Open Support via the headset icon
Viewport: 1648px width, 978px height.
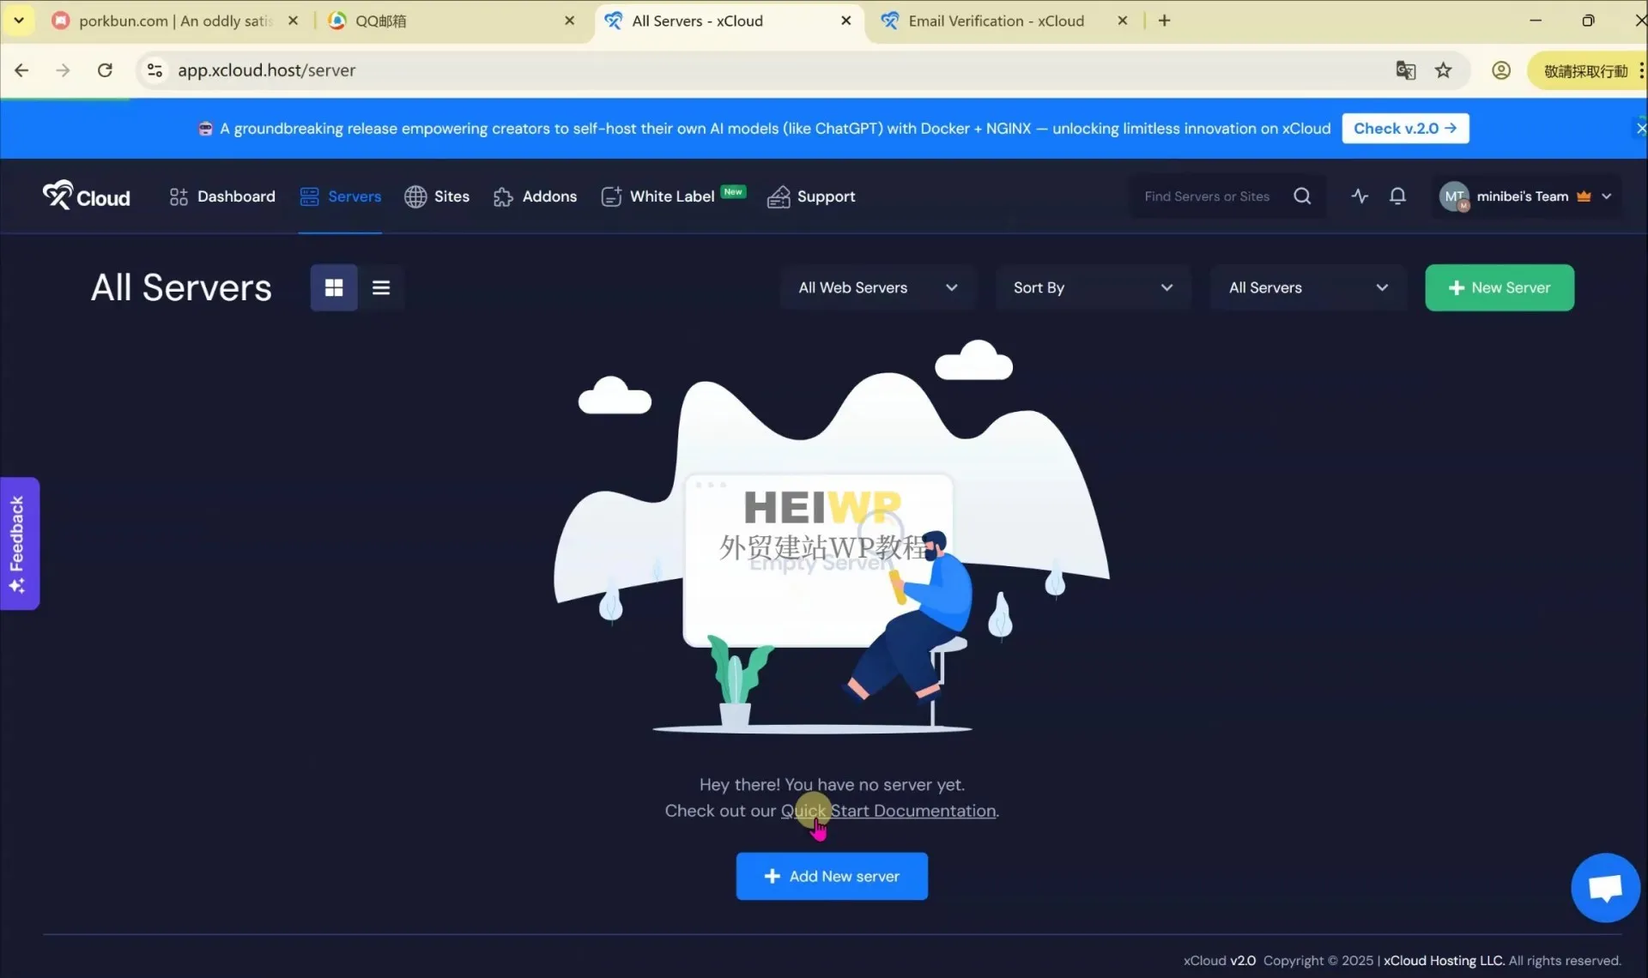pyautogui.click(x=780, y=196)
